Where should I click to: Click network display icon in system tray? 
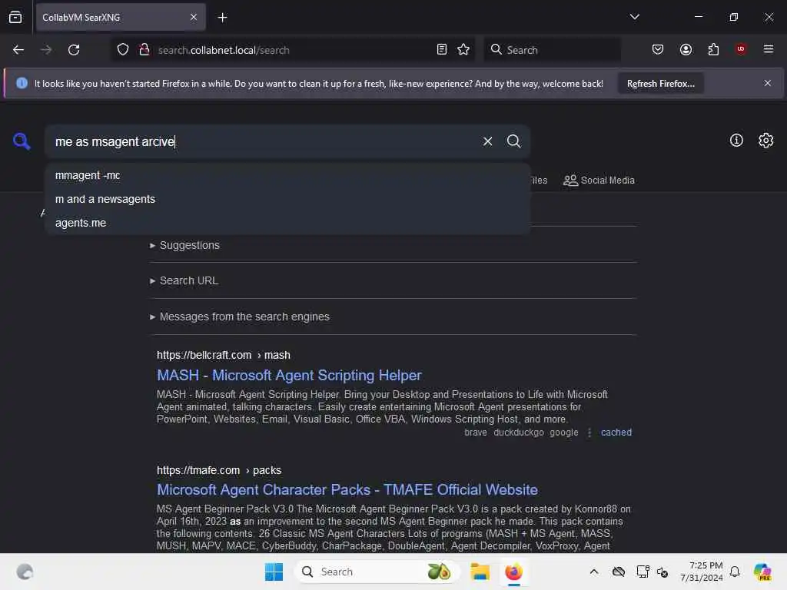pos(643,572)
